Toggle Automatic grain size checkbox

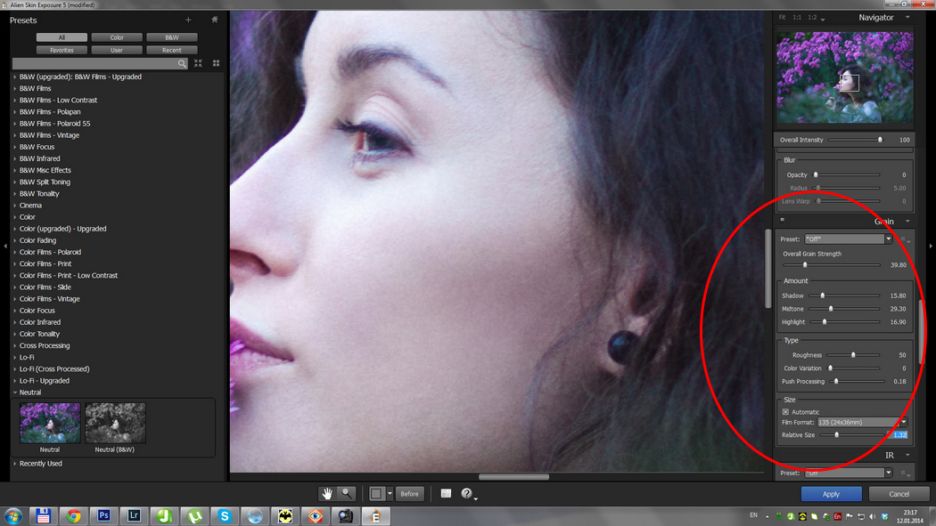click(785, 411)
